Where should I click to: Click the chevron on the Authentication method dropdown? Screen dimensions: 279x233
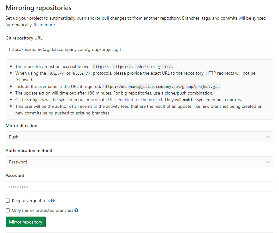coord(269,162)
